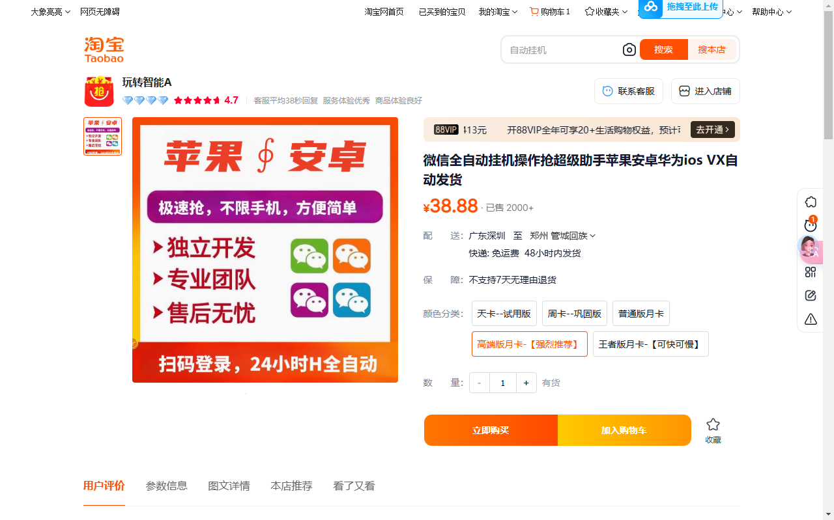Click 已售 2000+ text
The width and height of the screenshot is (834, 520).
click(510, 208)
